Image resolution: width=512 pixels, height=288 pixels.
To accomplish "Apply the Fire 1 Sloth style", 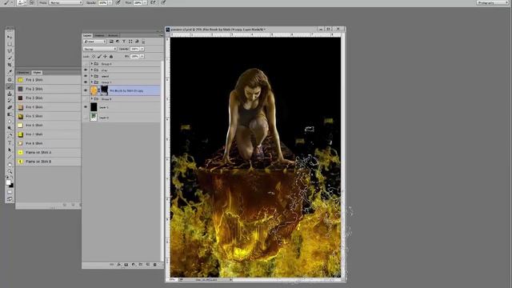I will [48, 80].
